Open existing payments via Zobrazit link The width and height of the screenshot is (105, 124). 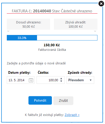[72, 115]
